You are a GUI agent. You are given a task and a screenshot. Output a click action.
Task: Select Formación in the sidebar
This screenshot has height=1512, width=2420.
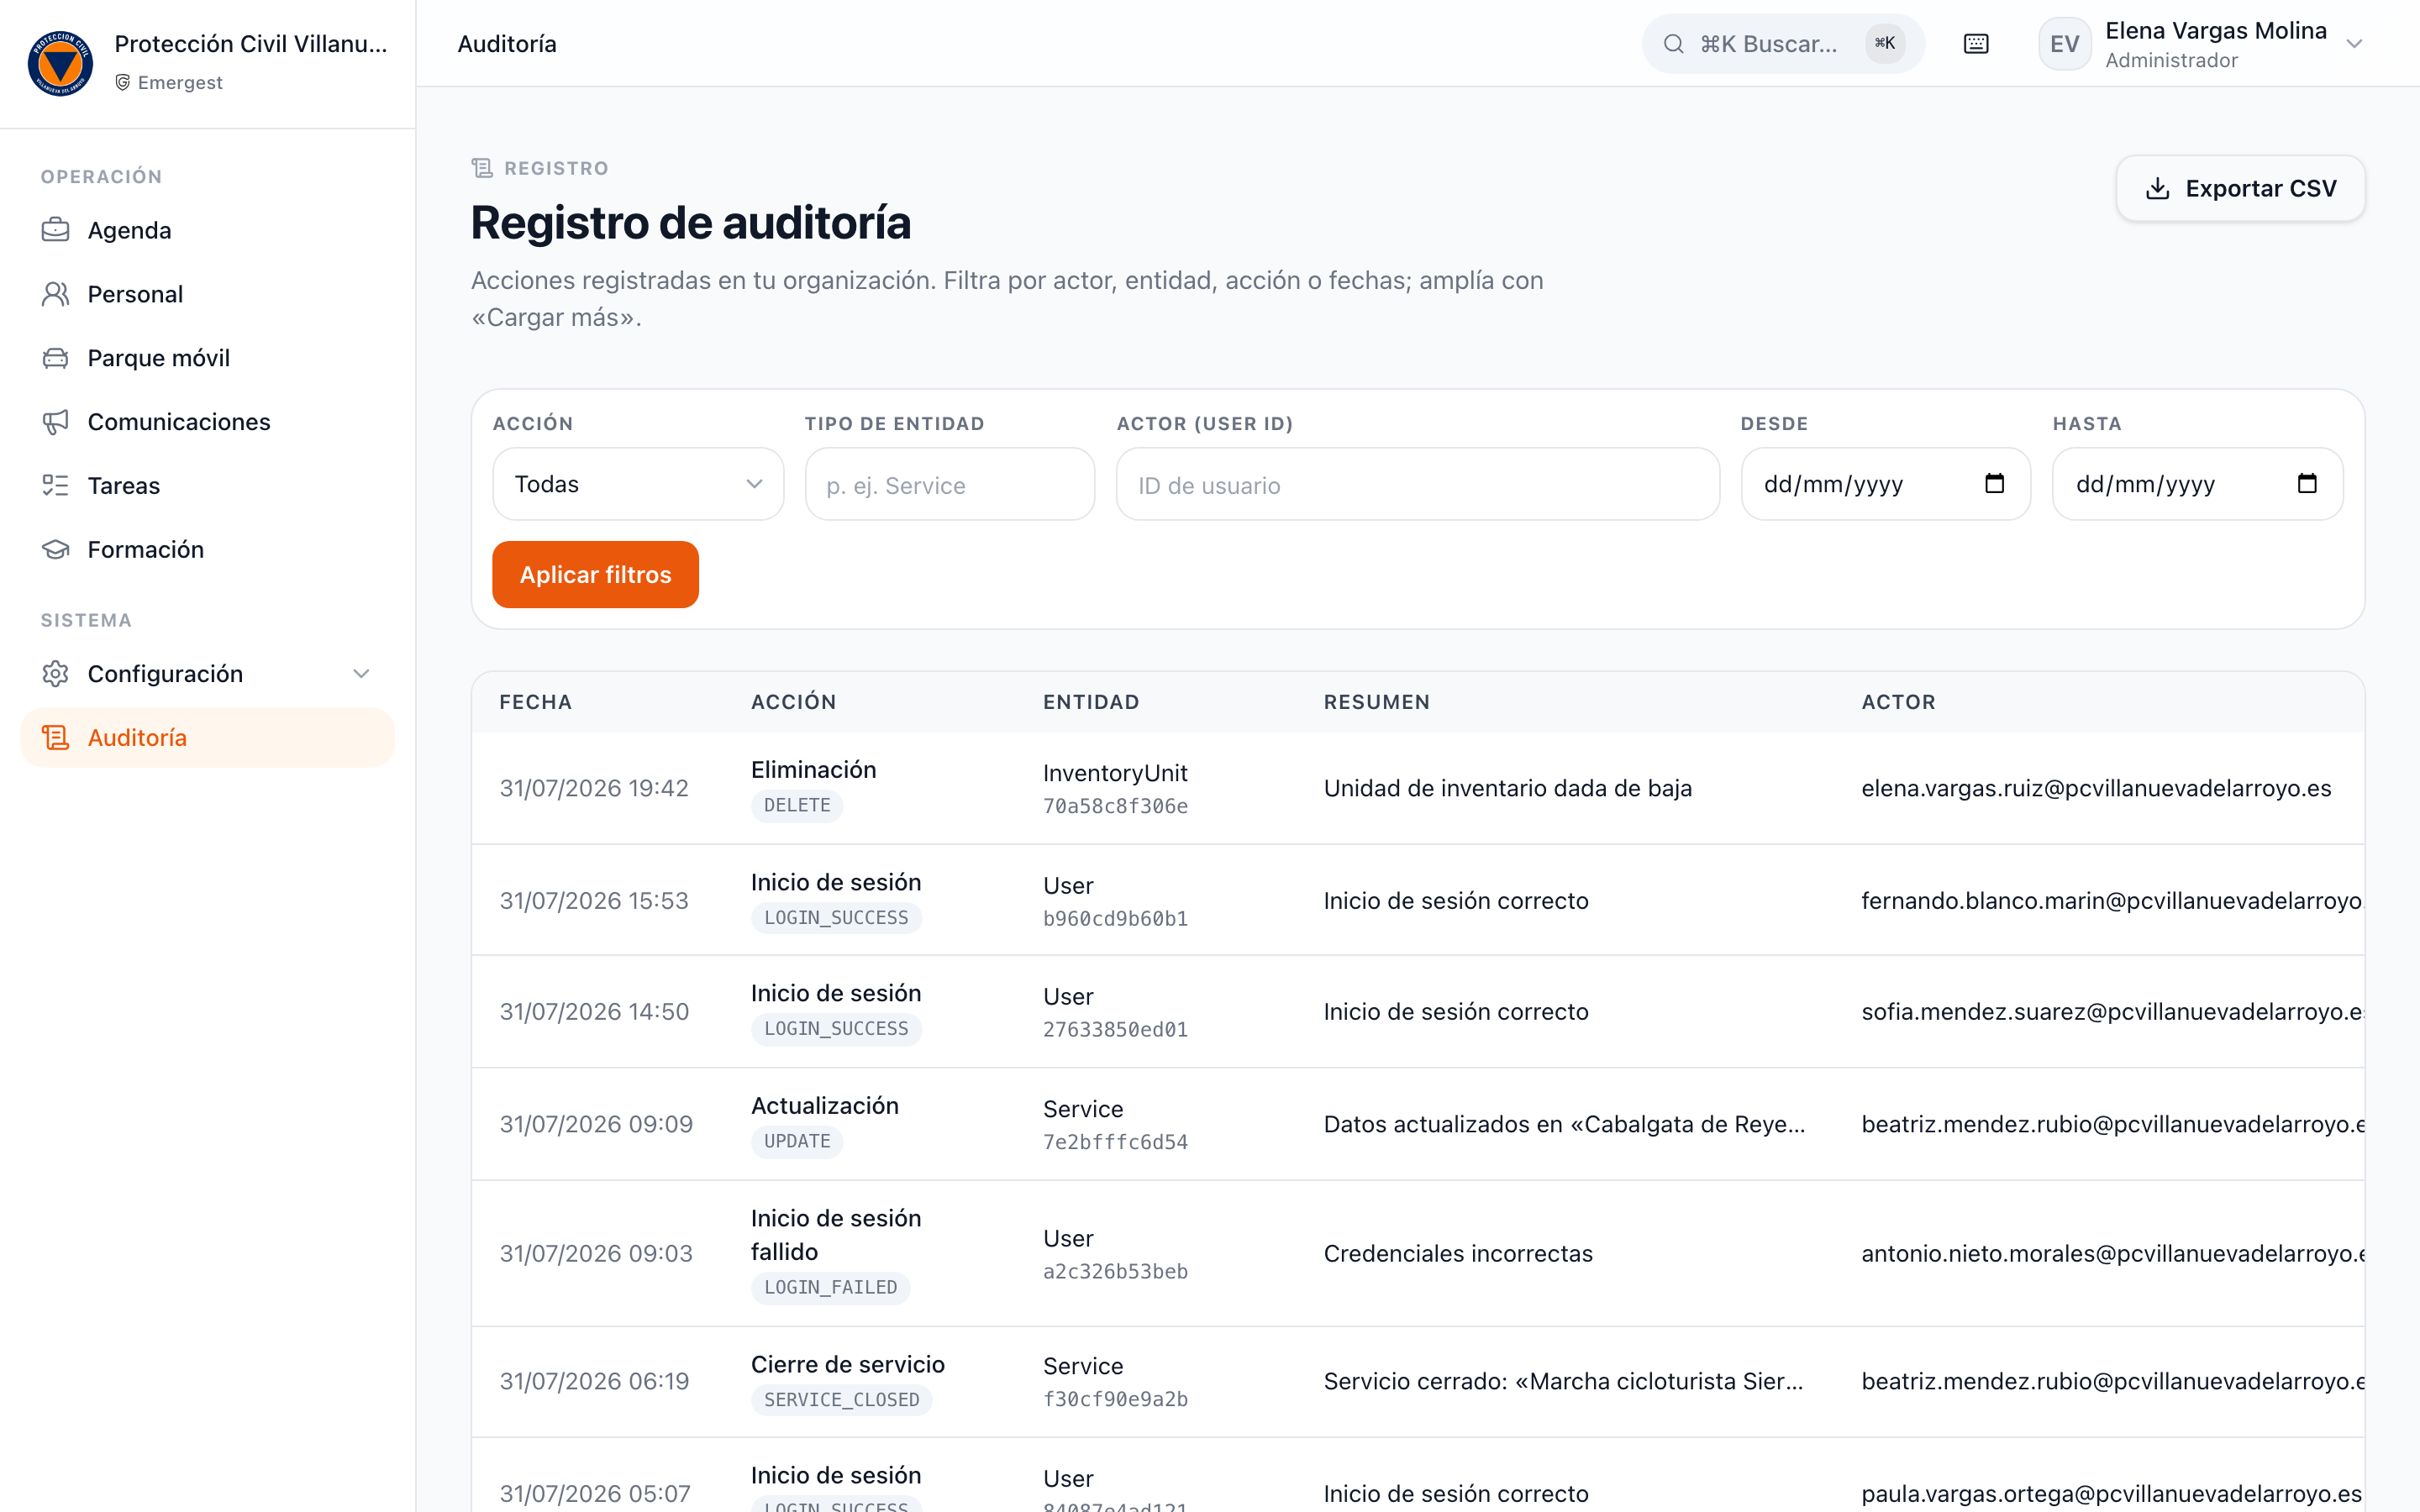click(x=207, y=550)
